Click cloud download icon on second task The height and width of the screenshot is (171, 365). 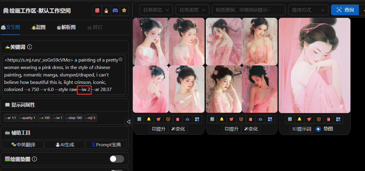coord(260,119)
